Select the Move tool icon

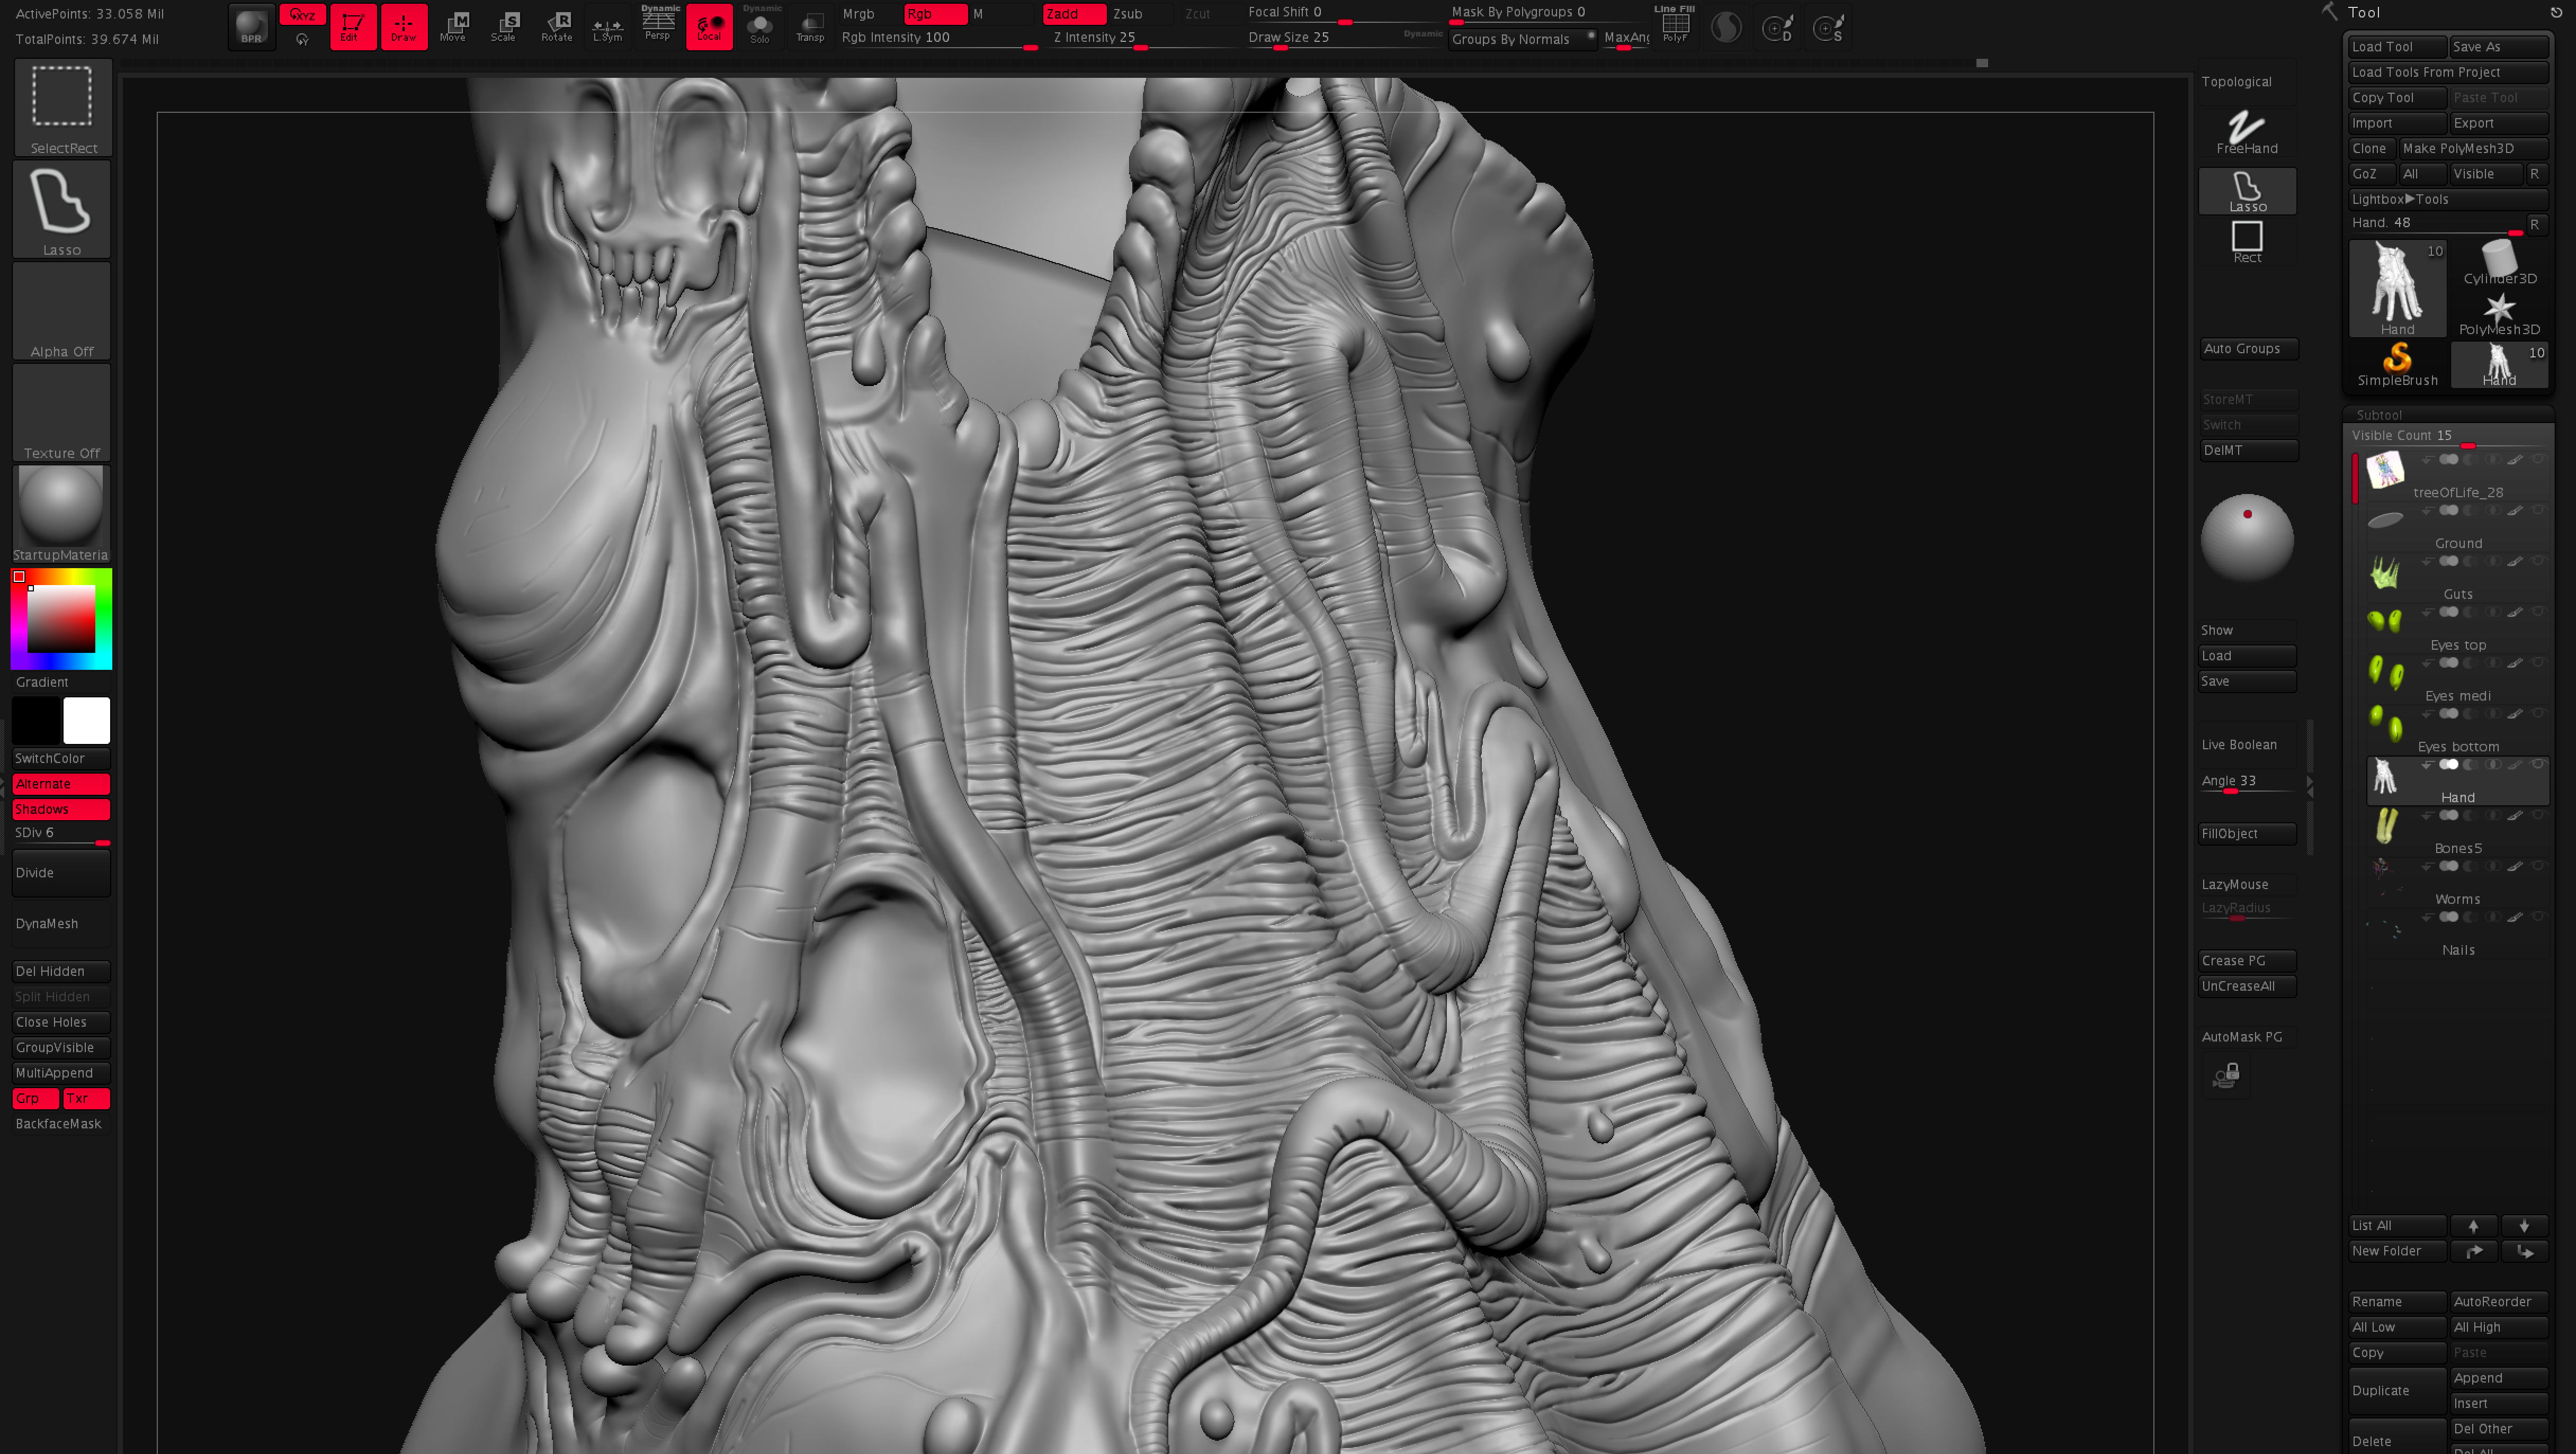coord(454,26)
